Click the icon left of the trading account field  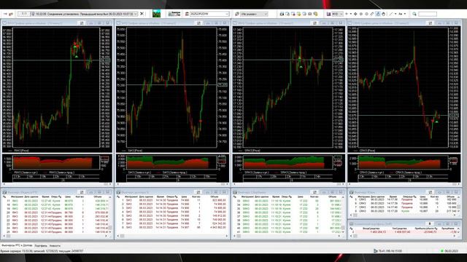(x=187, y=14)
